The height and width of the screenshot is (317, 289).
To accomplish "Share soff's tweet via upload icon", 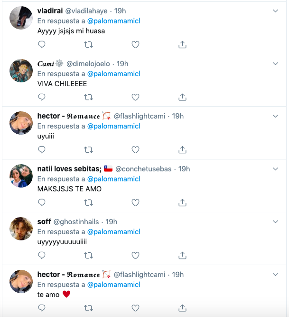I will (182, 255).
